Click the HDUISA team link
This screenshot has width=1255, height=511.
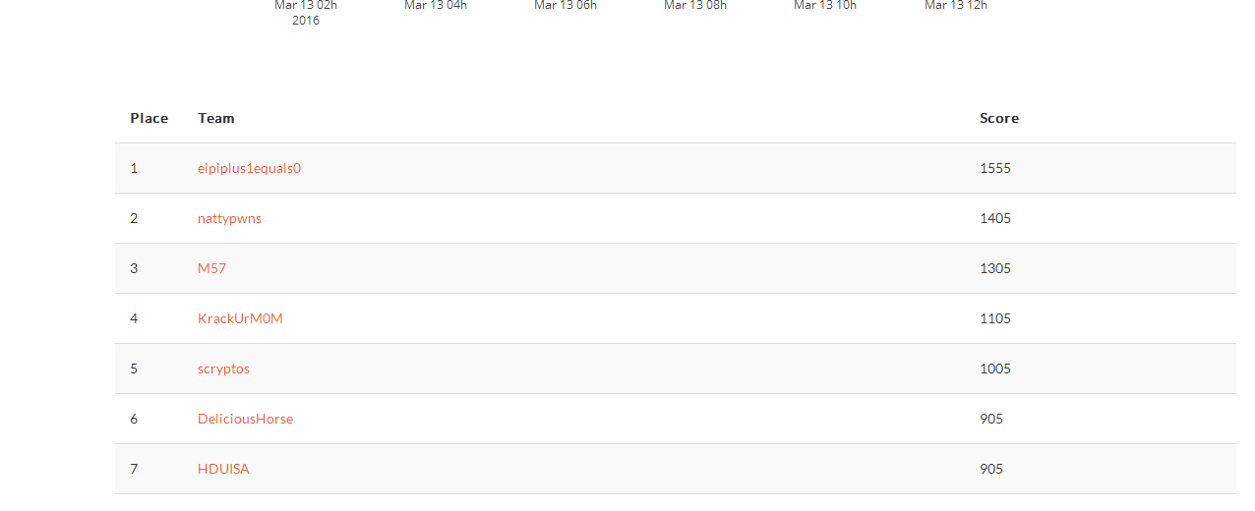coord(223,469)
